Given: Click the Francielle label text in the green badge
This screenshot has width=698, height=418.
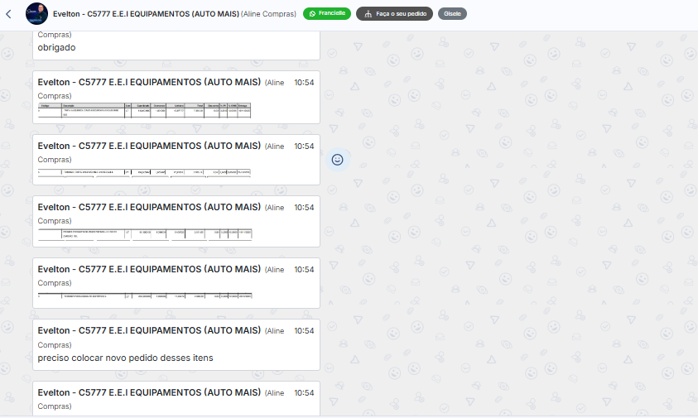Looking at the screenshot, I should click(332, 14).
